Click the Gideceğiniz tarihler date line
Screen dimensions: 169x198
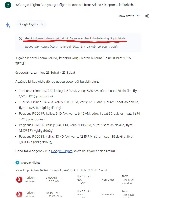pos(45,73)
